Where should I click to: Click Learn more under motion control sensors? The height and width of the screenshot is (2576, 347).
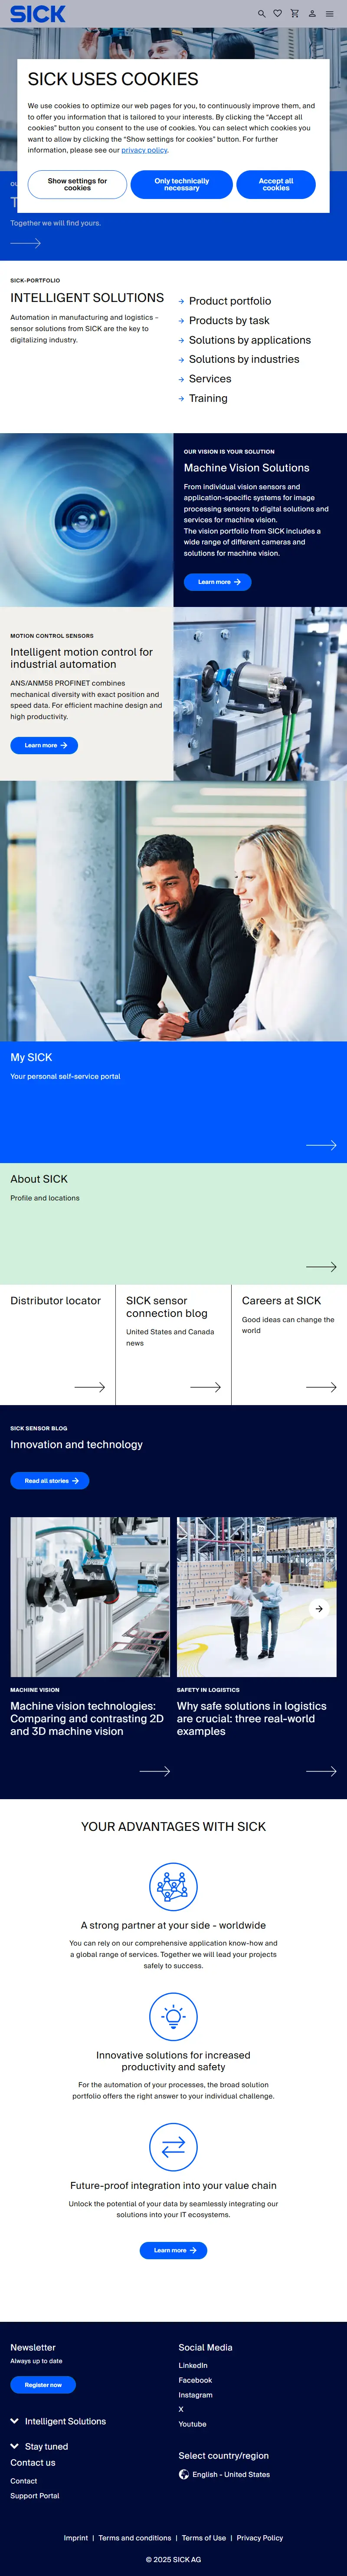(x=44, y=745)
